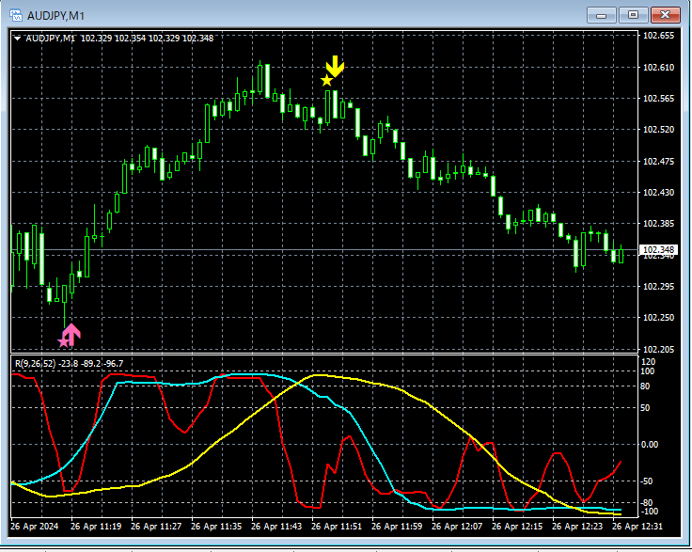692x552 pixels.
Task: Expand the triangle next to AUDJPY,M1 label
Action: pos(18,38)
